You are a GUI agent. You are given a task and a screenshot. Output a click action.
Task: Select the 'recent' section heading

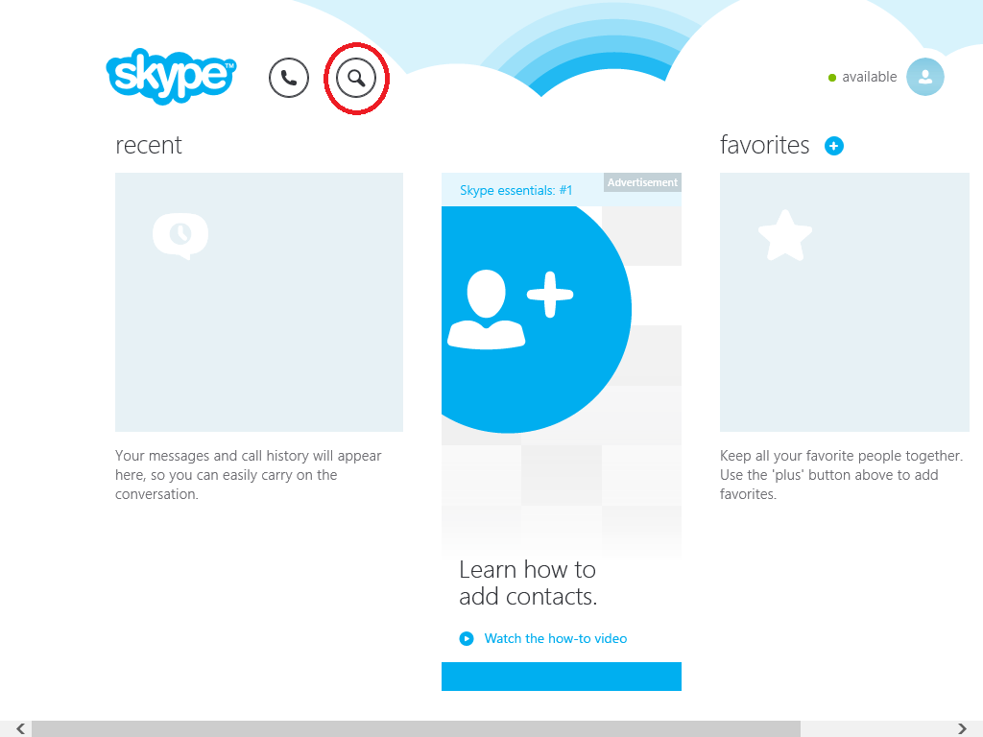pos(149,145)
